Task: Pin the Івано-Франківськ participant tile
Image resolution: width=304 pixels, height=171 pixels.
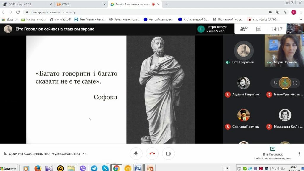Action: [275, 83]
